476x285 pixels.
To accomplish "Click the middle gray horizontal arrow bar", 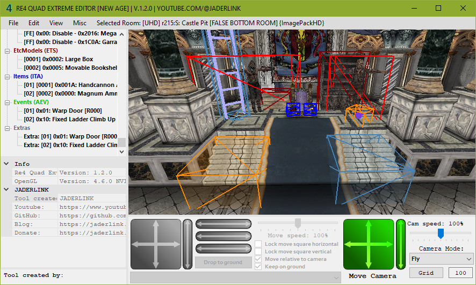I will tap(223, 236).
